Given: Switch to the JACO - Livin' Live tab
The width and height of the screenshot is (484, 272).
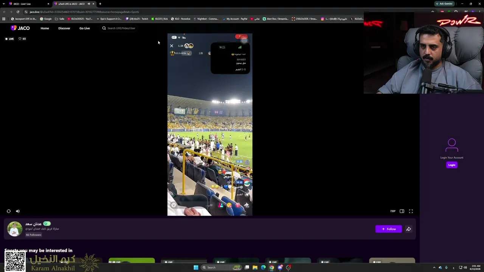Looking at the screenshot, I should [x=28, y=4].
